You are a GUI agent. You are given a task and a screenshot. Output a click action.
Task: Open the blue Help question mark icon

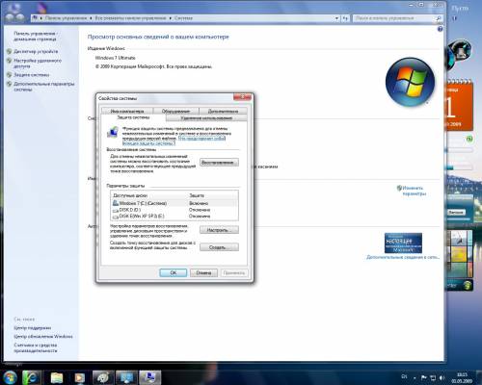(440, 29)
